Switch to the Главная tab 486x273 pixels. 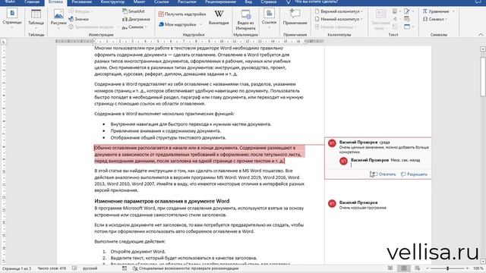32,2
